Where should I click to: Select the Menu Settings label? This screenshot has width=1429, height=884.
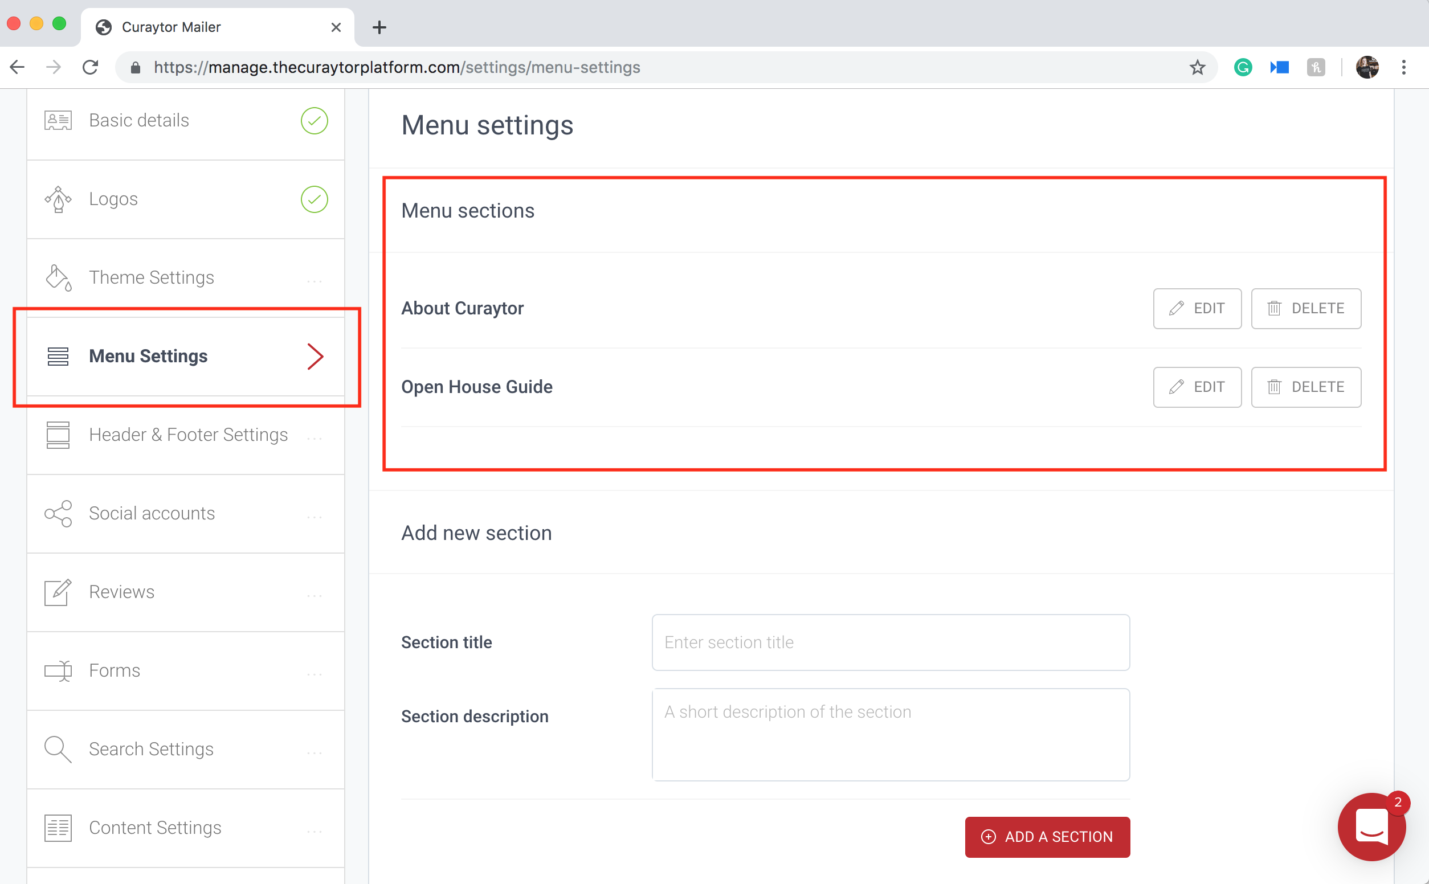(x=149, y=356)
